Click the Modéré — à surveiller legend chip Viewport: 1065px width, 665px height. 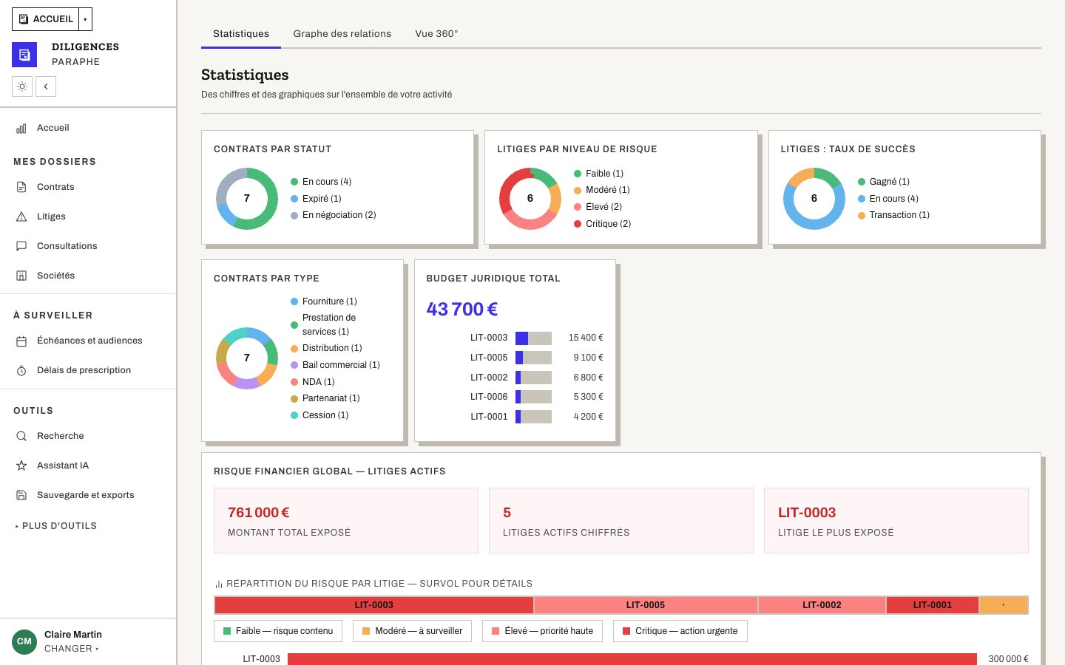[x=412, y=631]
